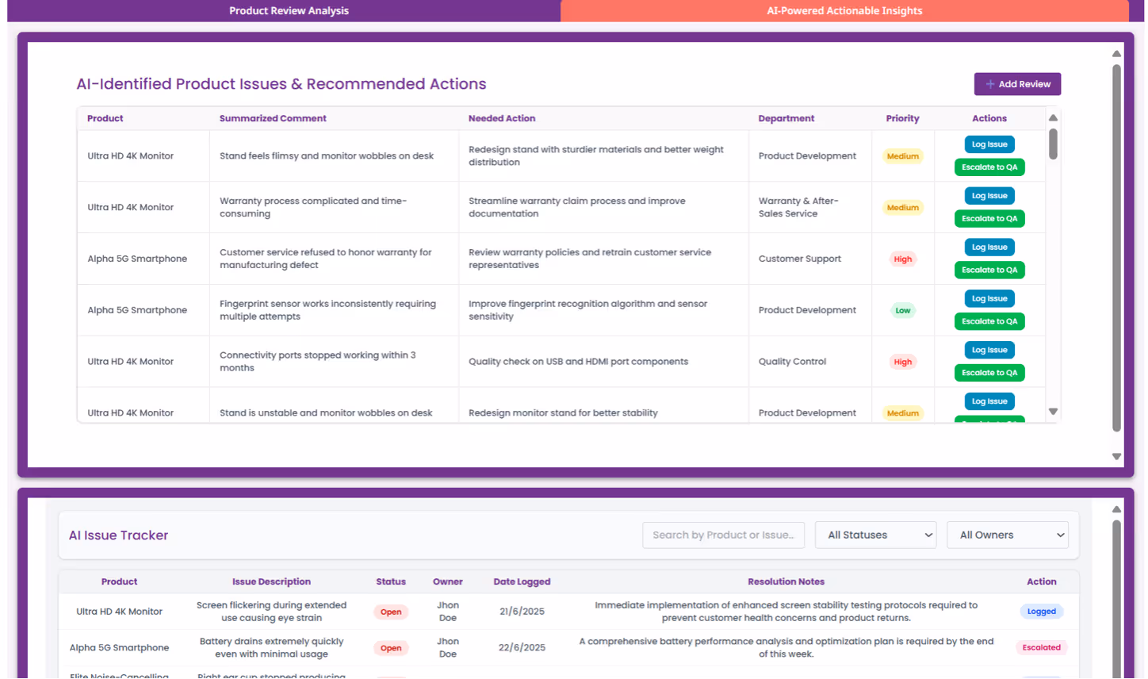
Task: Click the chevron on the All Statuses dropdown
Action: point(926,535)
